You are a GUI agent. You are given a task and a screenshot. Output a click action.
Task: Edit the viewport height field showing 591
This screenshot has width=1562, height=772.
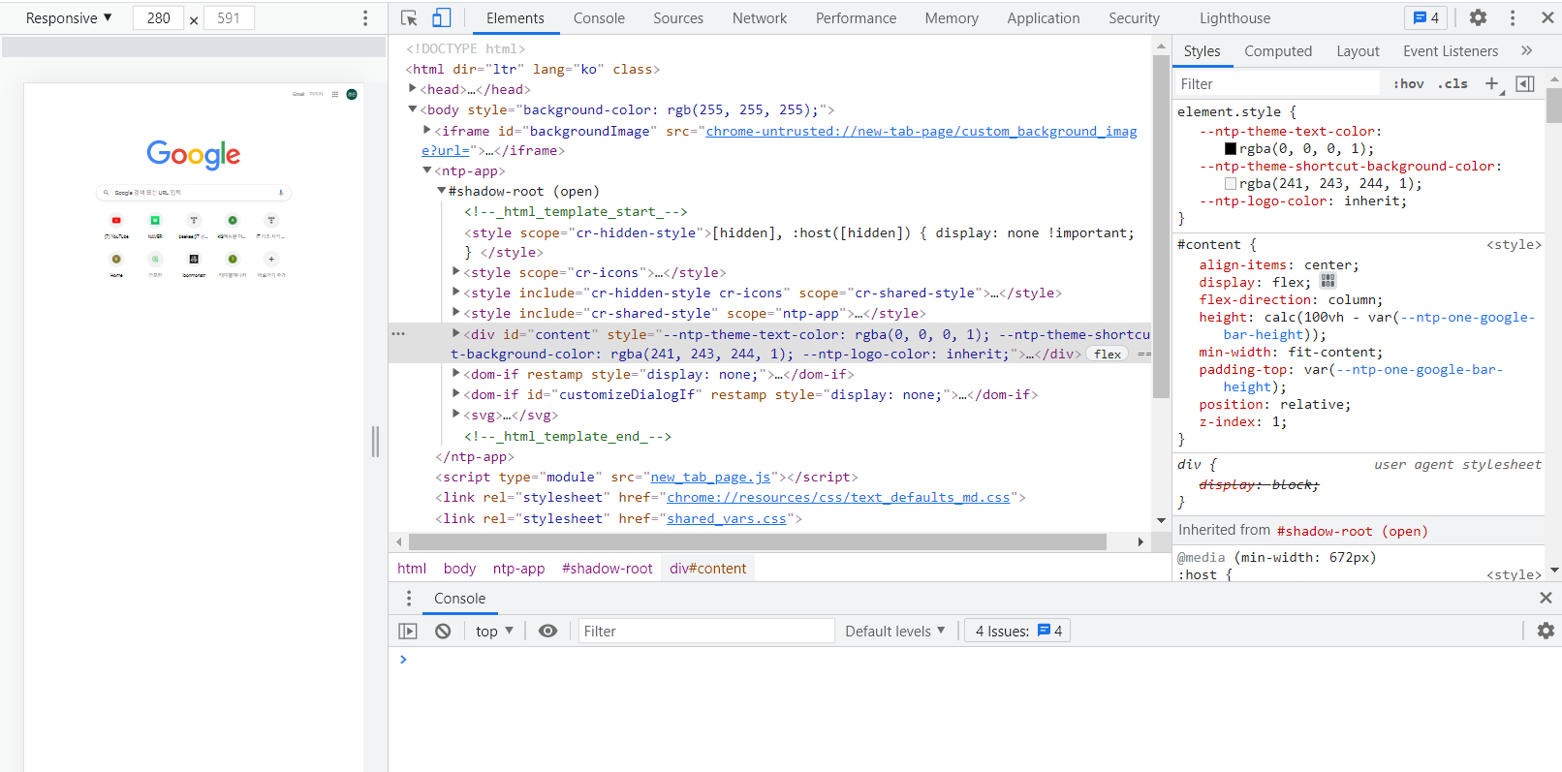[228, 17]
